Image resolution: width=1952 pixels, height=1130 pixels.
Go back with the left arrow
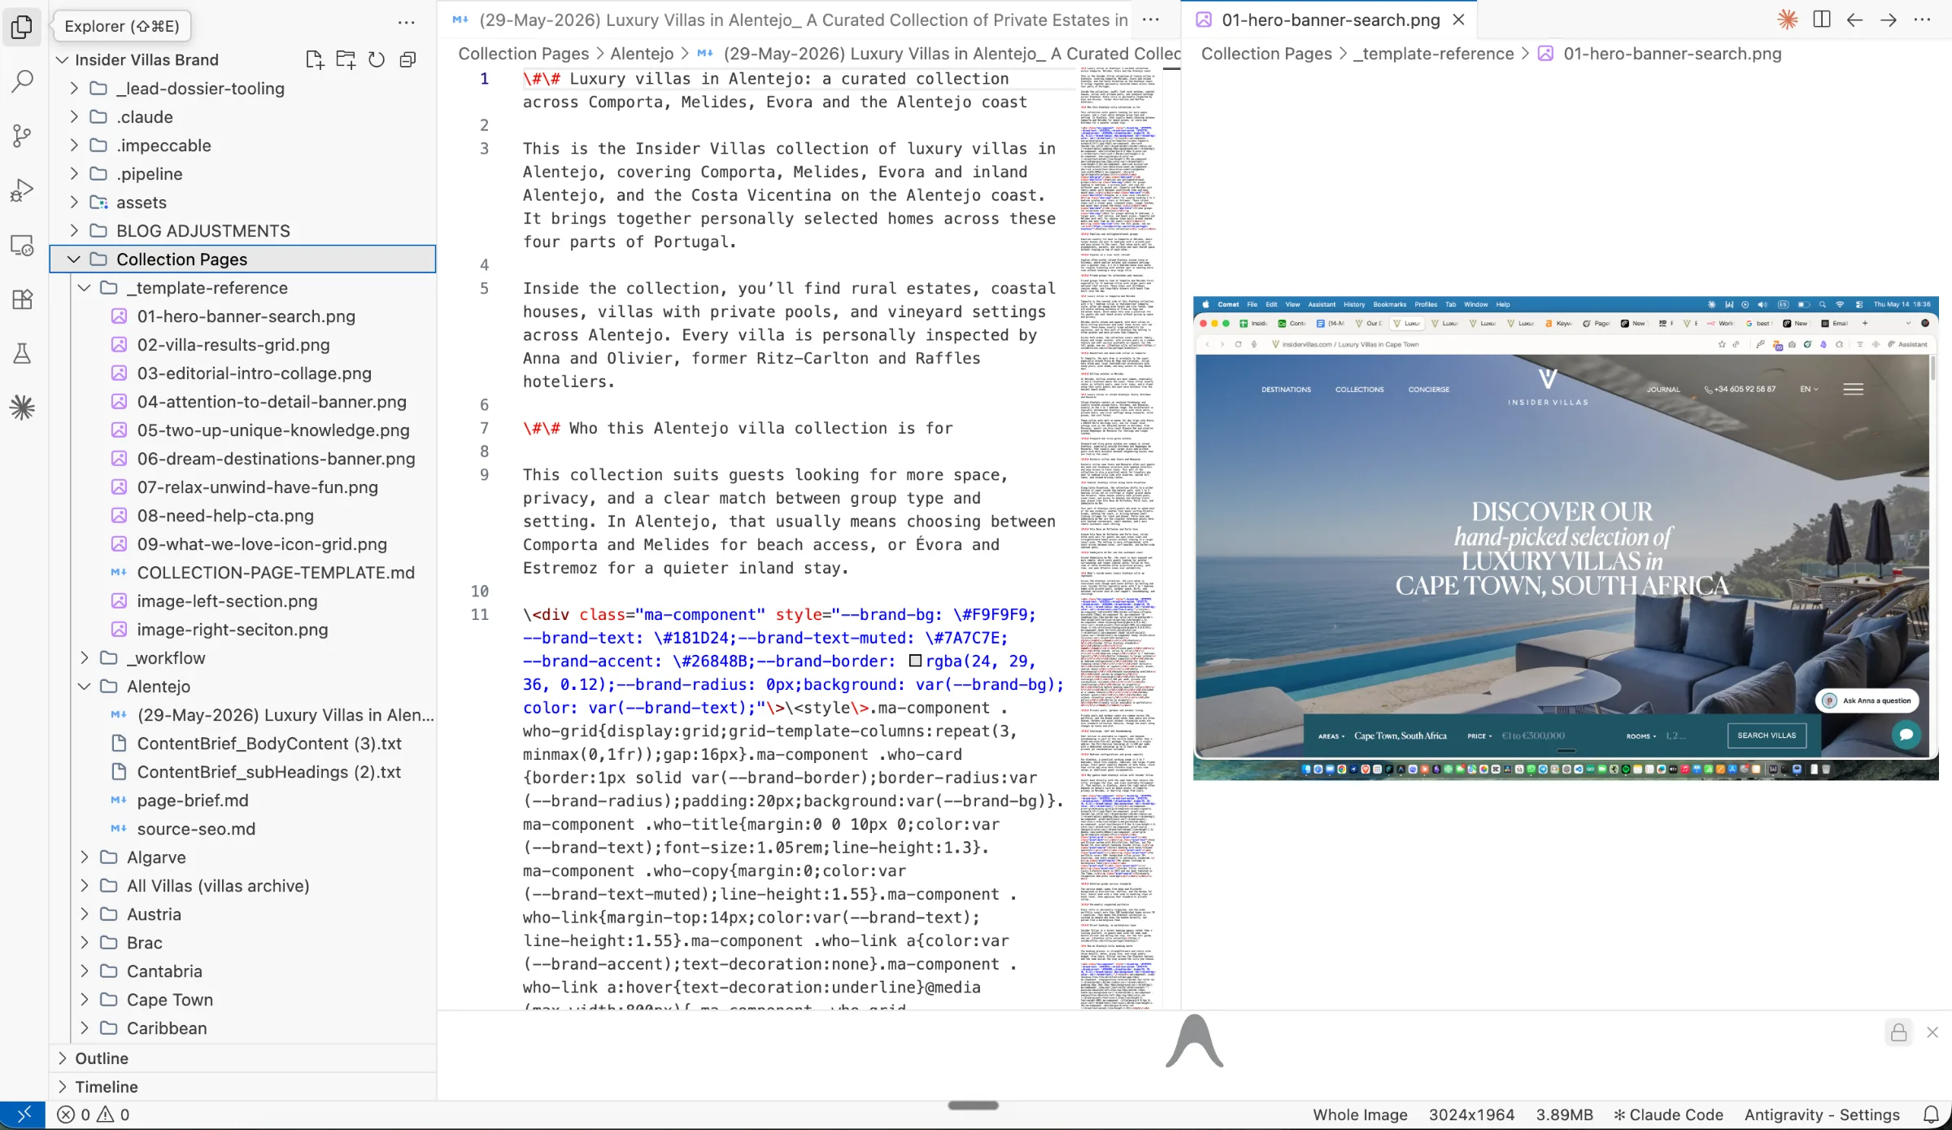1855,20
